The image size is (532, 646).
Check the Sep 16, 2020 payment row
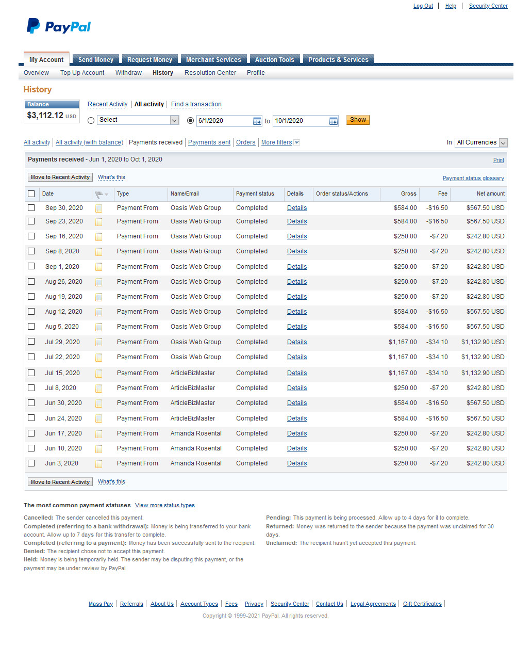tap(31, 236)
